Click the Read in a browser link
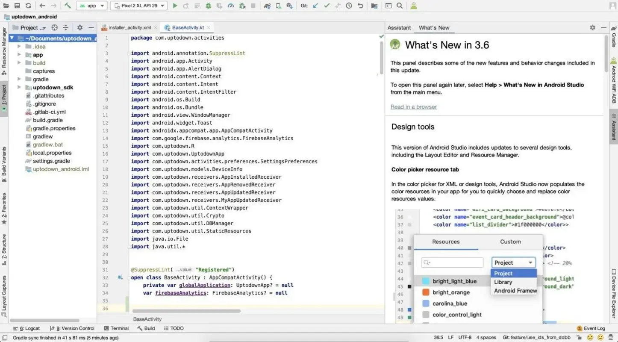Image resolution: width=618 pixels, height=342 pixels. pos(413,106)
